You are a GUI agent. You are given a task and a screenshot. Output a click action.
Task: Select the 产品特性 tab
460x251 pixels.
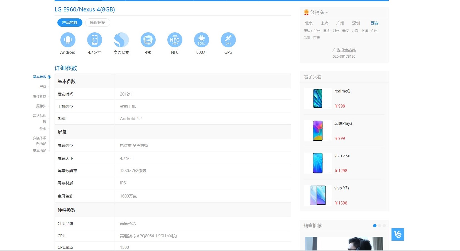(x=70, y=23)
